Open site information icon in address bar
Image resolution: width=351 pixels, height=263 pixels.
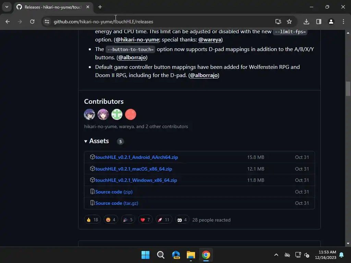coord(47,22)
